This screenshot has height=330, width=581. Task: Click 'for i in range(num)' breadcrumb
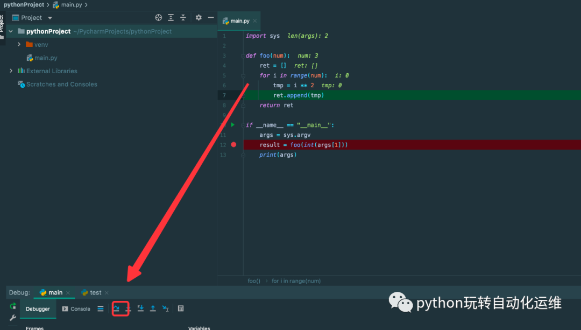[x=296, y=281]
